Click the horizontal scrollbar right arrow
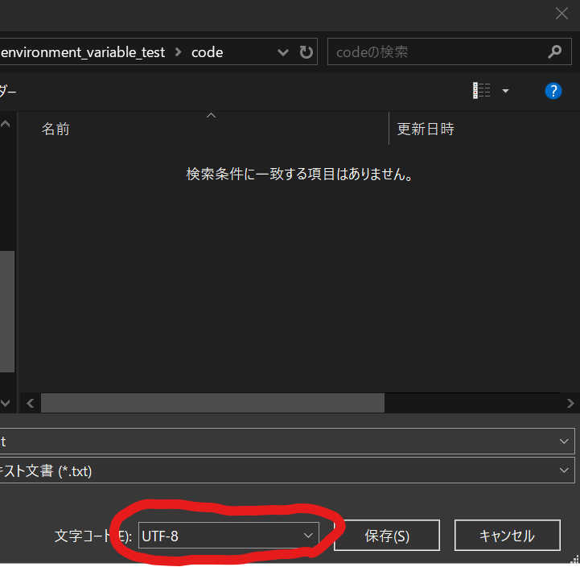Viewport: 580px width, 567px height. pyautogui.click(x=570, y=403)
